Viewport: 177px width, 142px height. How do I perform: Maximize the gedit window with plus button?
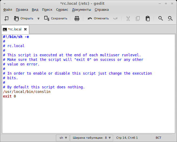166,4
